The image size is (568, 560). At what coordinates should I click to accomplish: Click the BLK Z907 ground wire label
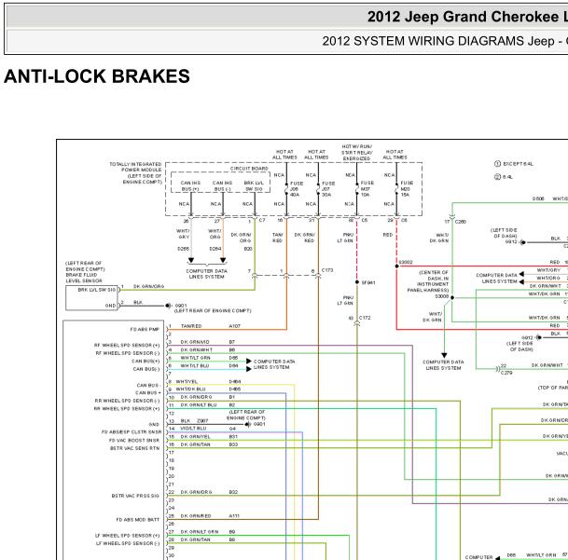(194, 420)
